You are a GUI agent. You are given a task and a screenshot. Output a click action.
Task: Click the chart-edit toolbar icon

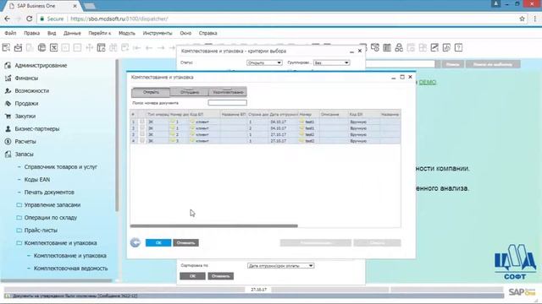(434, 47)
